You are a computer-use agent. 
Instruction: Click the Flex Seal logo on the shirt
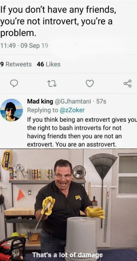coord(78,197)
